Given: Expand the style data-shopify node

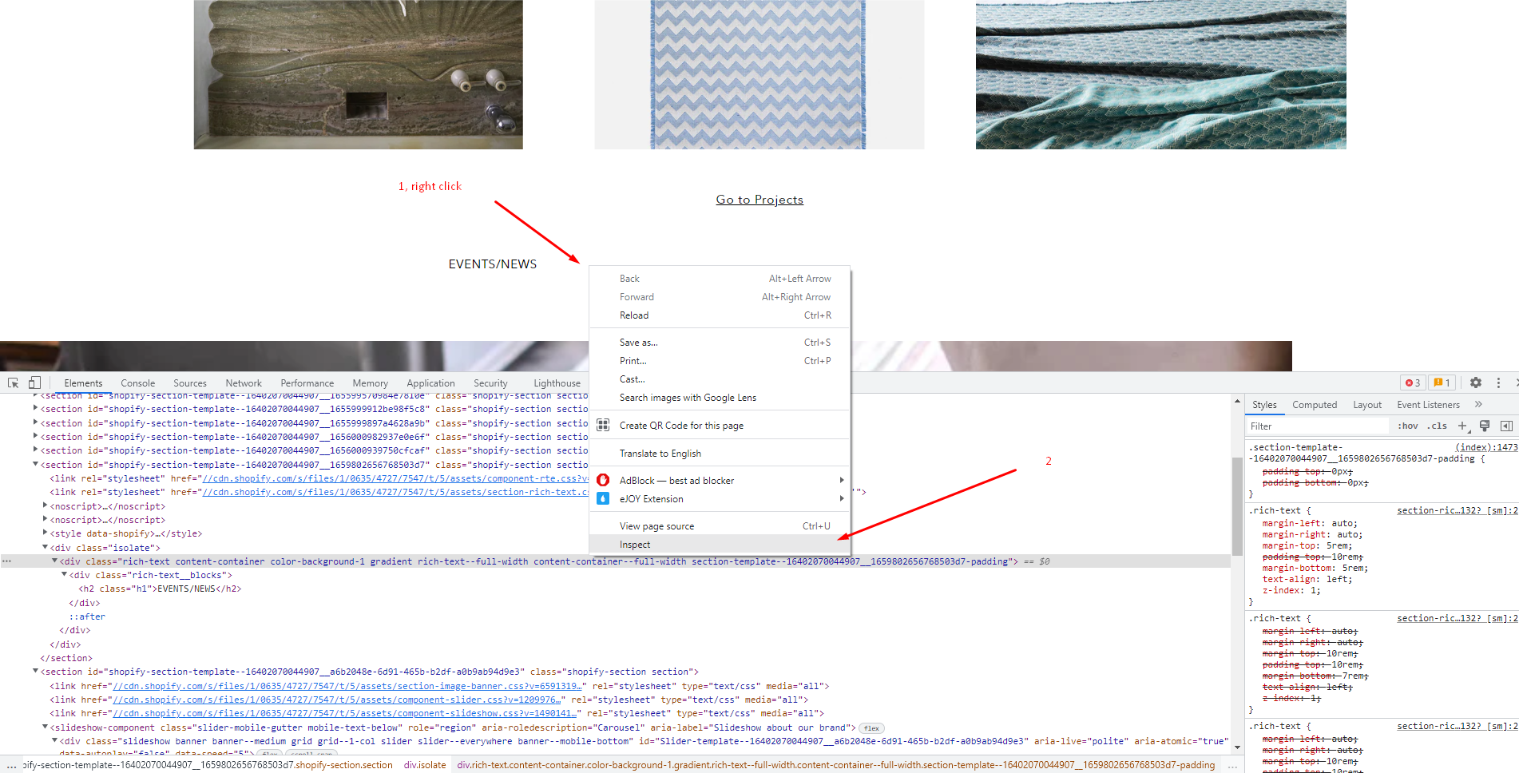Looking at the screenshot, I should tap(45, 533).
